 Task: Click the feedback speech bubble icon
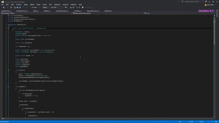182,1
